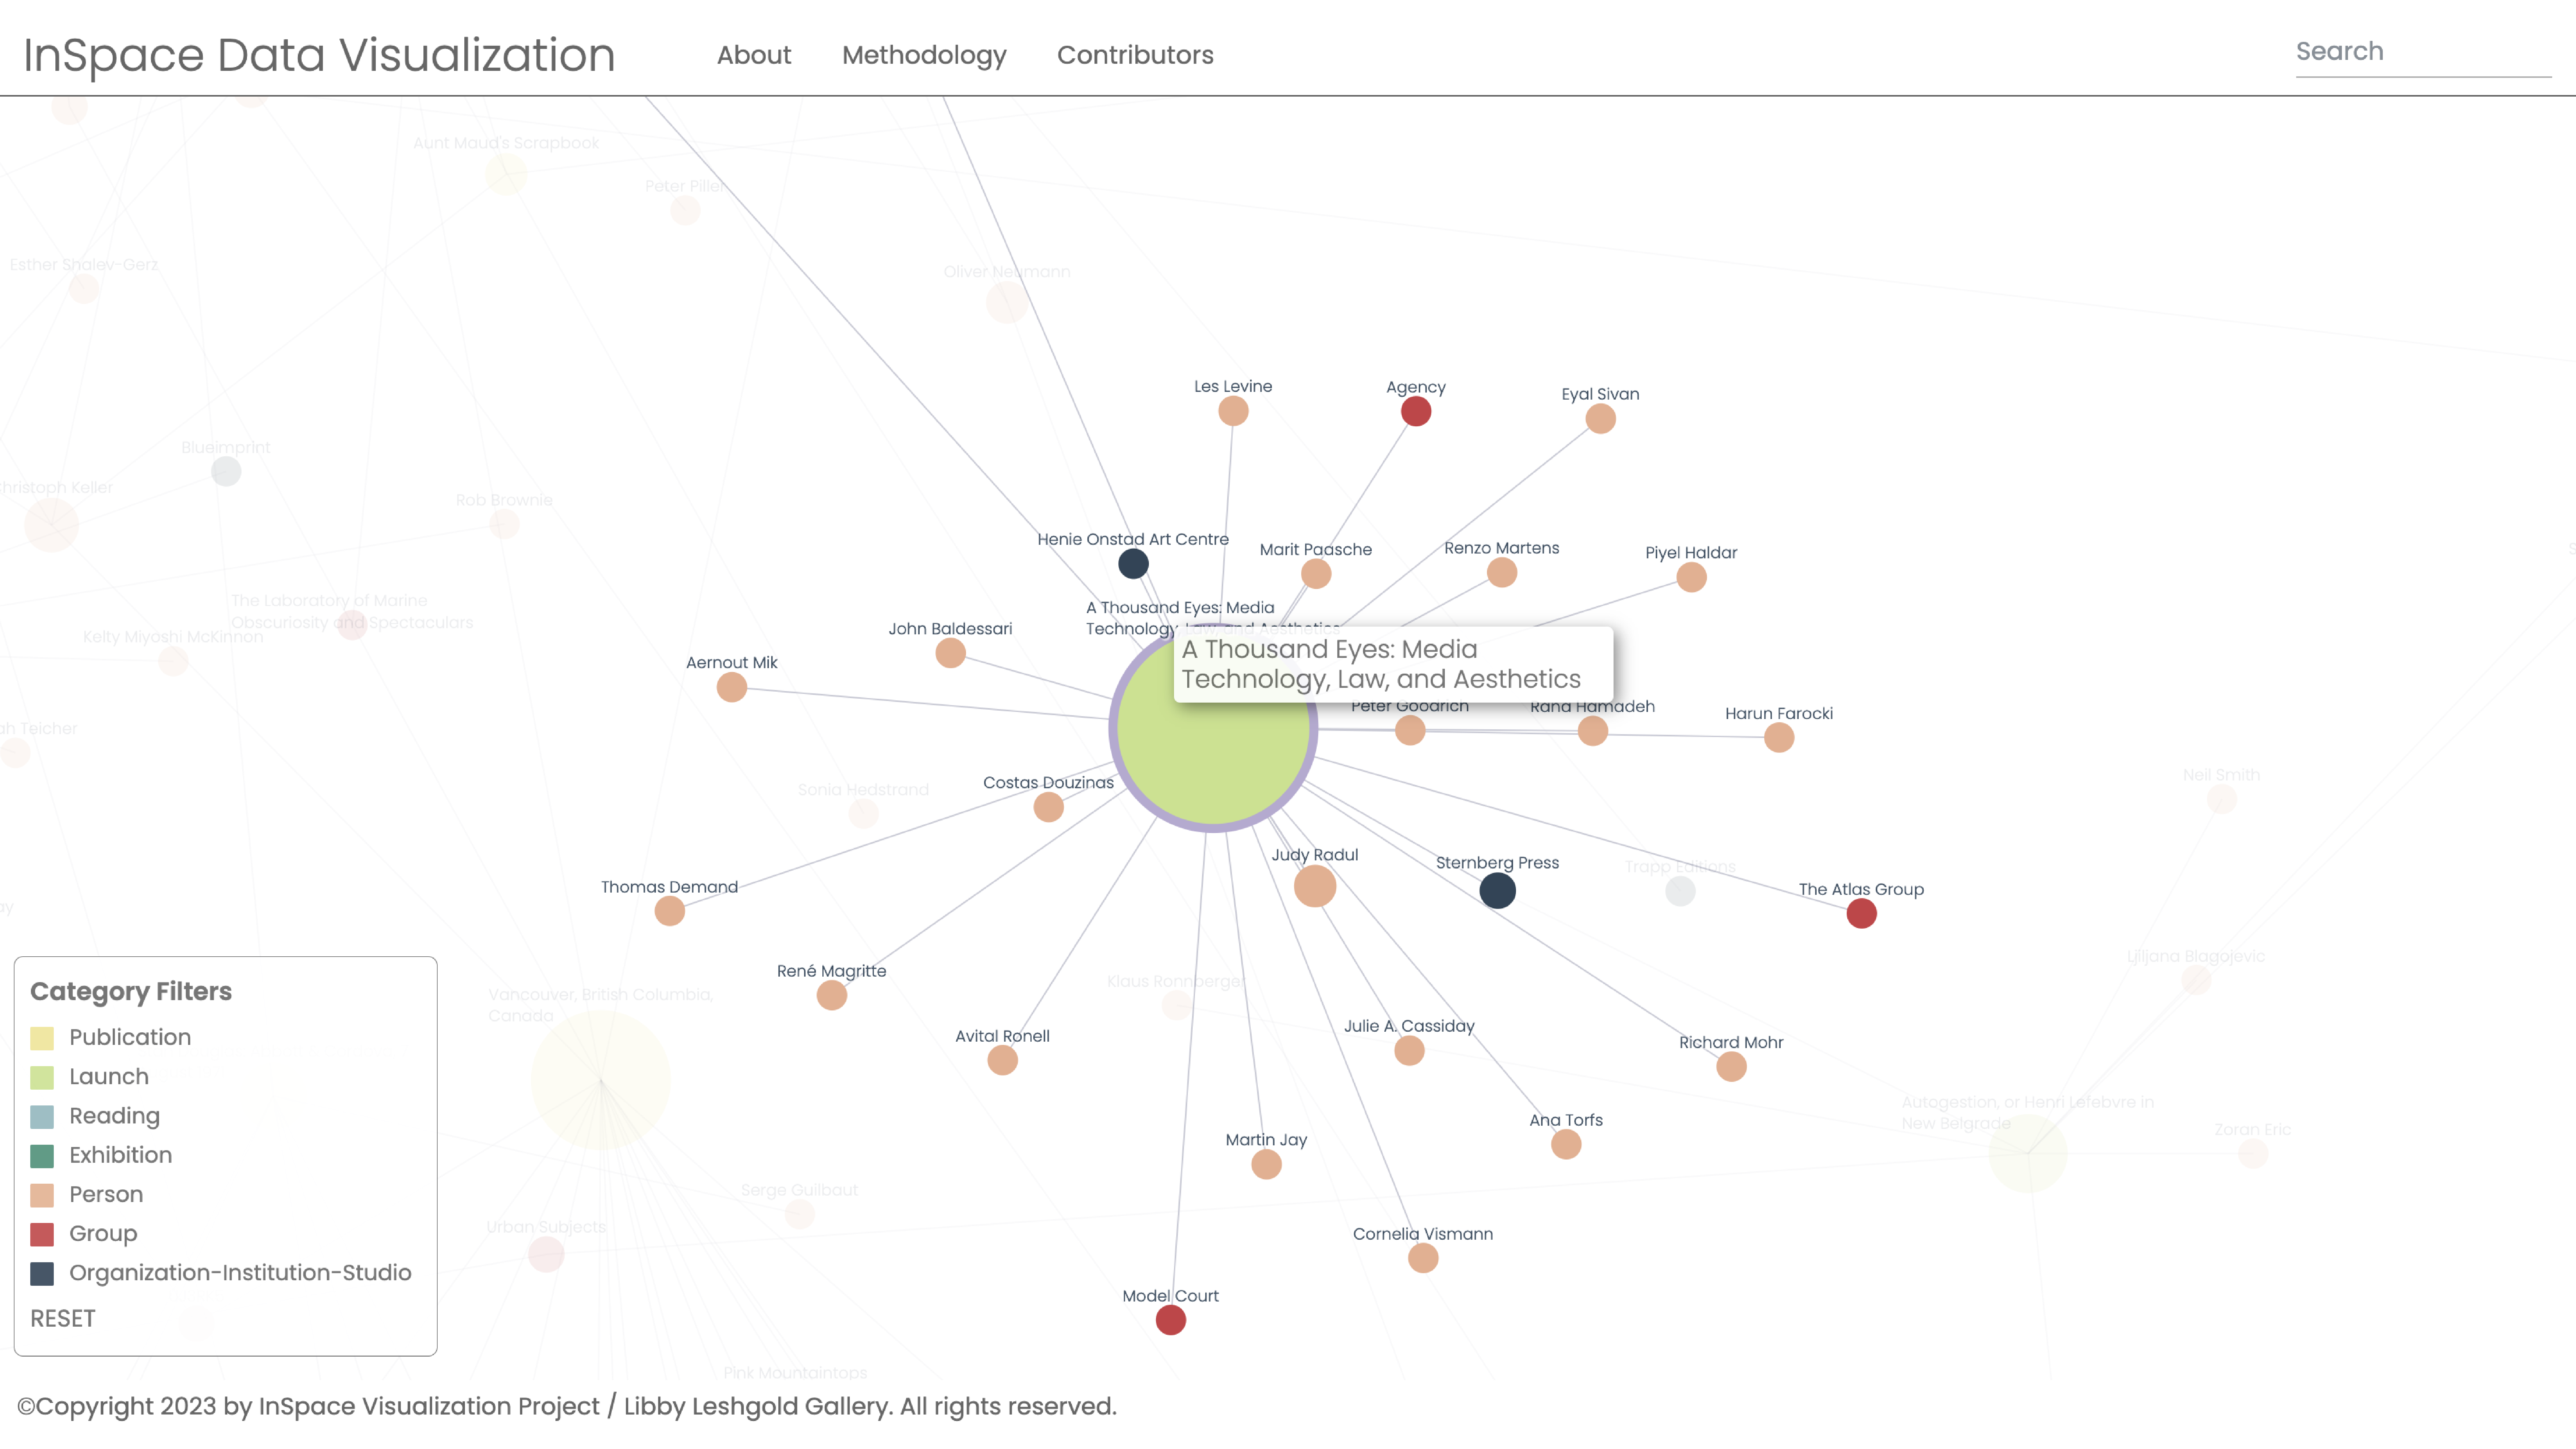
Task: Click the Judy Radul person node
Action: [1314, 886]
